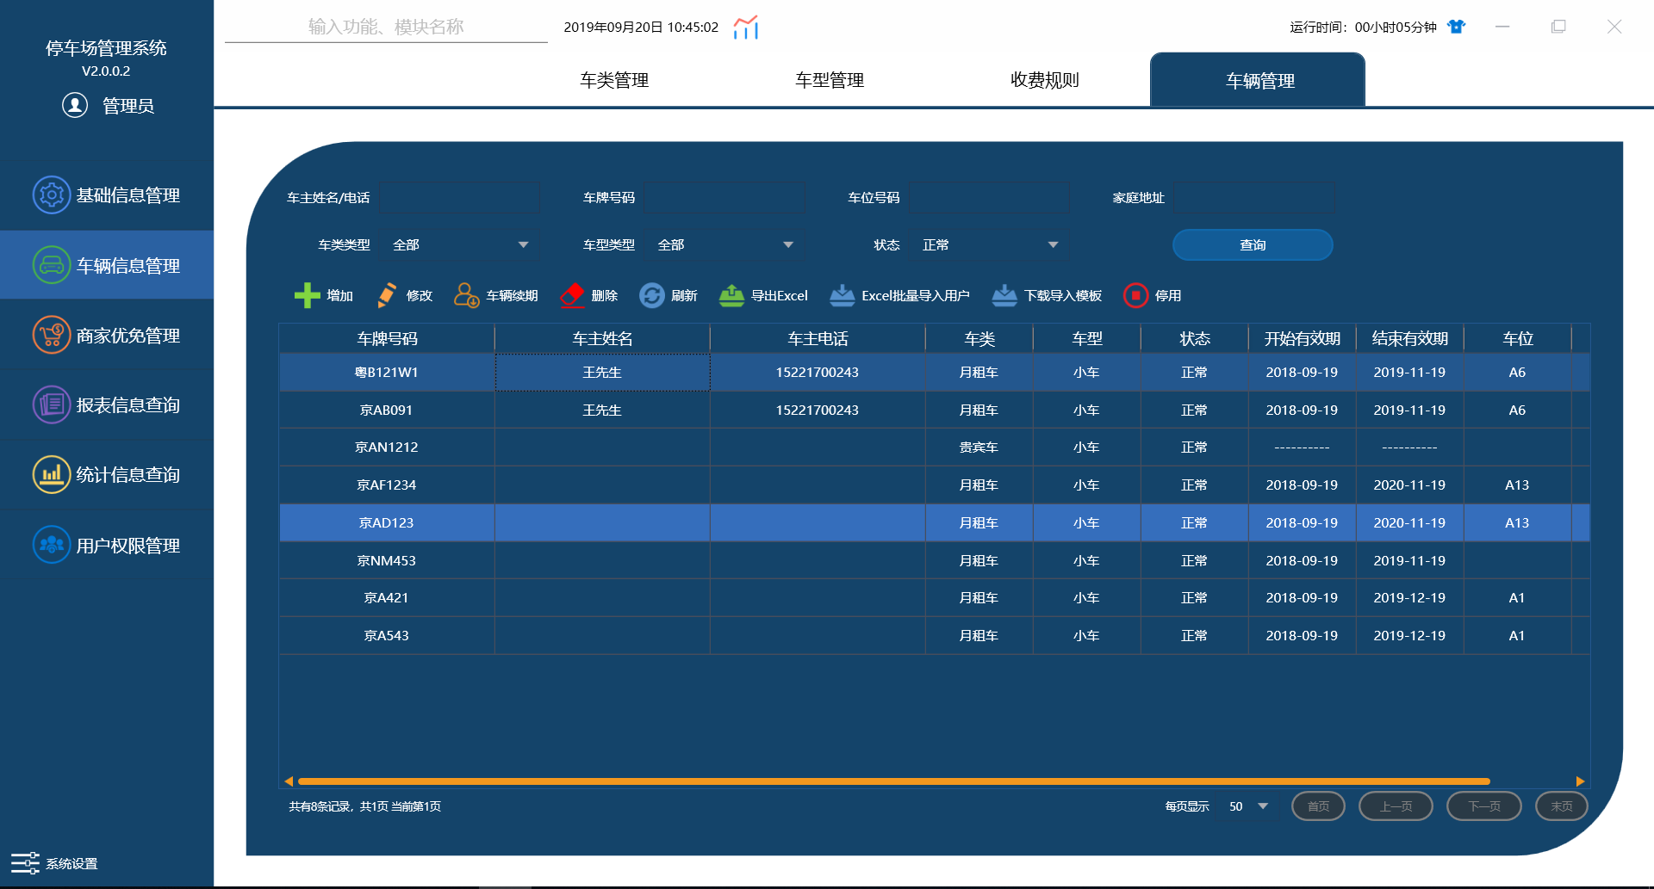Go to 首页 first page

pos(1318,806)
